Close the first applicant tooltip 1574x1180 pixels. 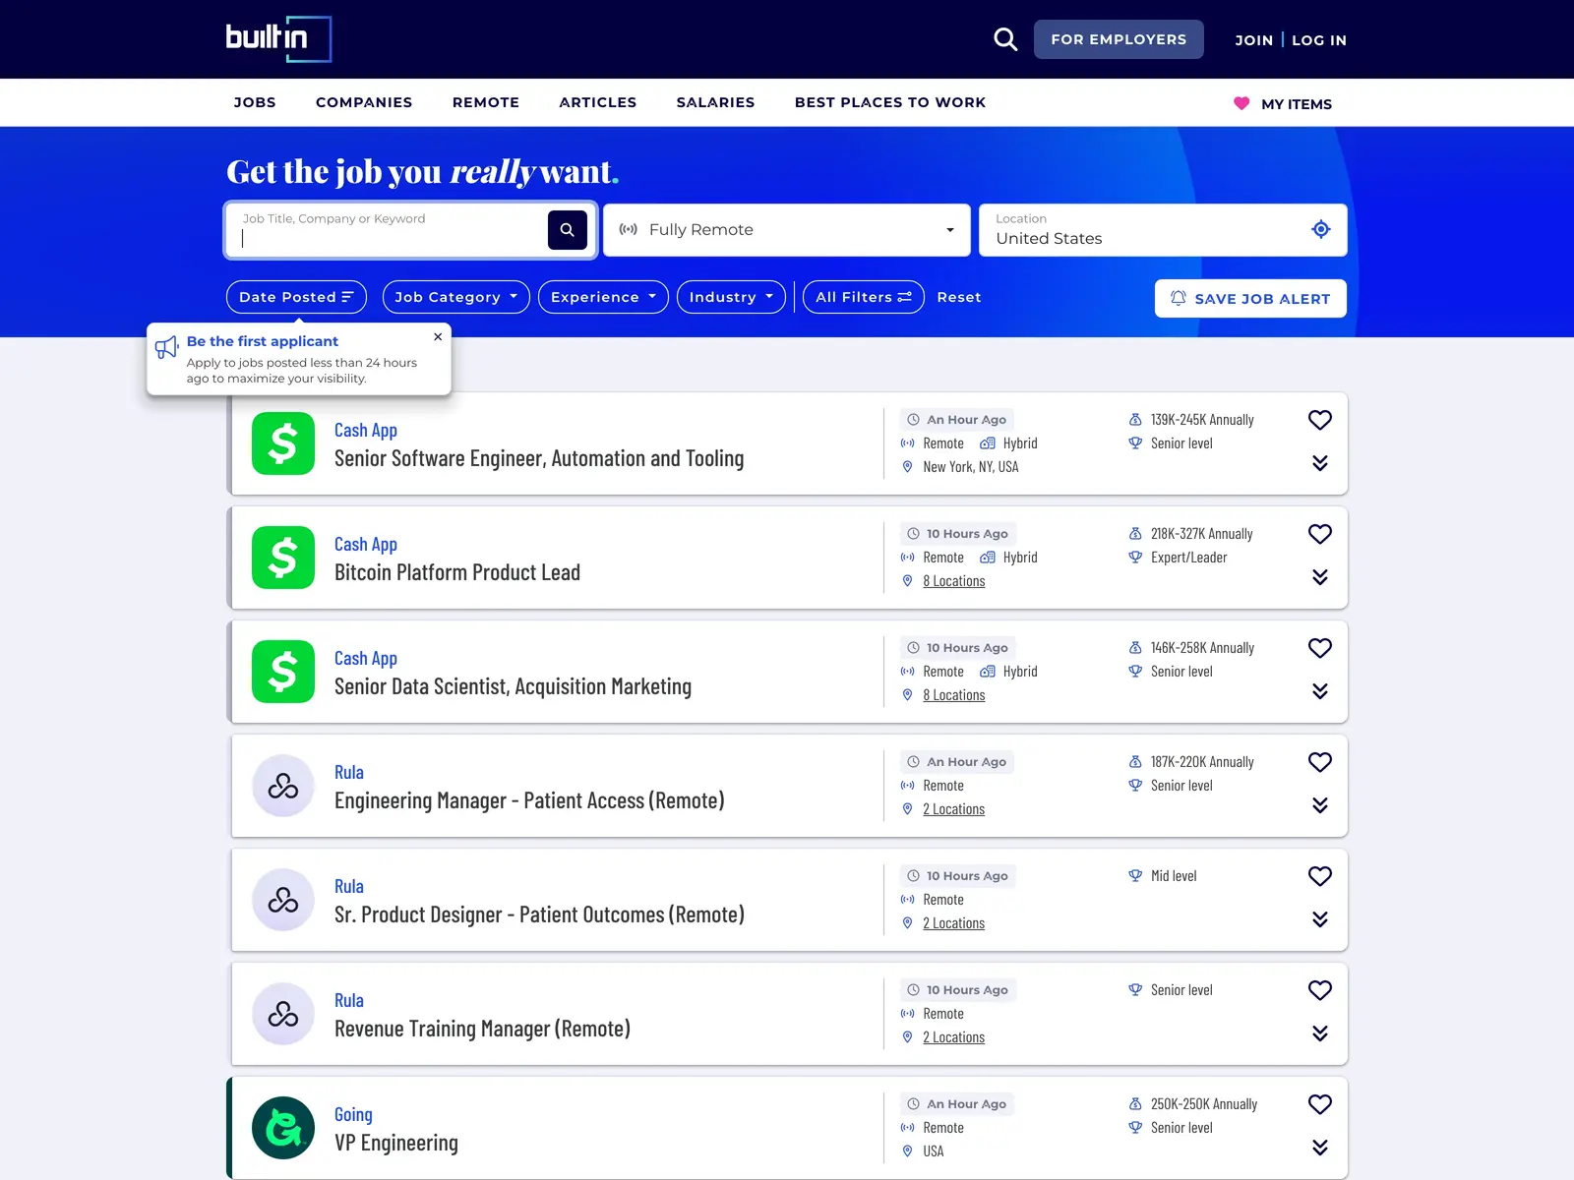pyautogui.click(x=438, y=336)
